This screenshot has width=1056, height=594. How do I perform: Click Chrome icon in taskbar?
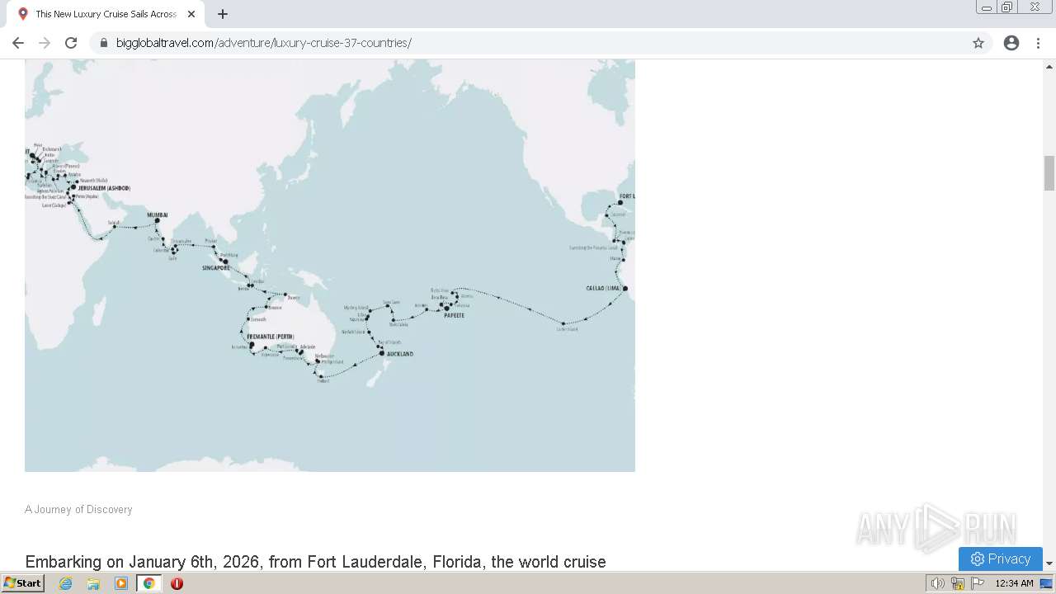tap(149, 583)
